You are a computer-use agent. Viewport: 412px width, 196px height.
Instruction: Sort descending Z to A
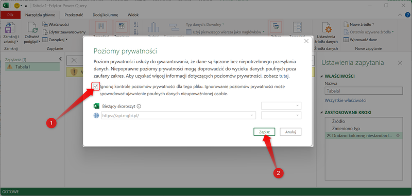click(136, 32)
